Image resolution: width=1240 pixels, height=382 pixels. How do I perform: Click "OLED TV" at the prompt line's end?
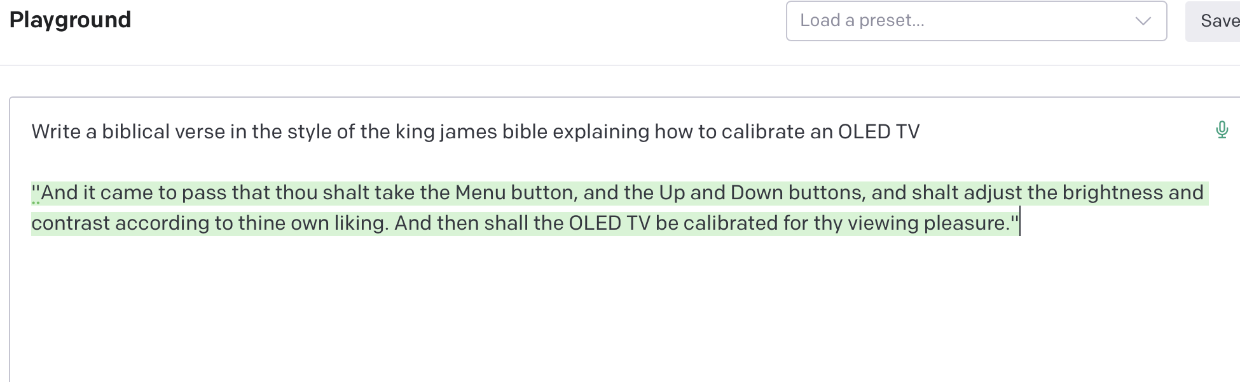tap(878, 131)
